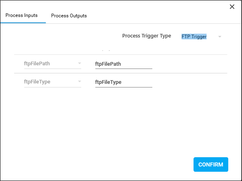Image resolution: width=242 pixels, height=181 pixels.
Task: Click the divider line above the ftpFilePath row
Action: (x=121, y=54)
